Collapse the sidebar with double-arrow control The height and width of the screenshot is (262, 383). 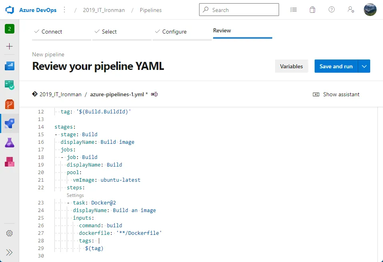(x=9, y=252)
